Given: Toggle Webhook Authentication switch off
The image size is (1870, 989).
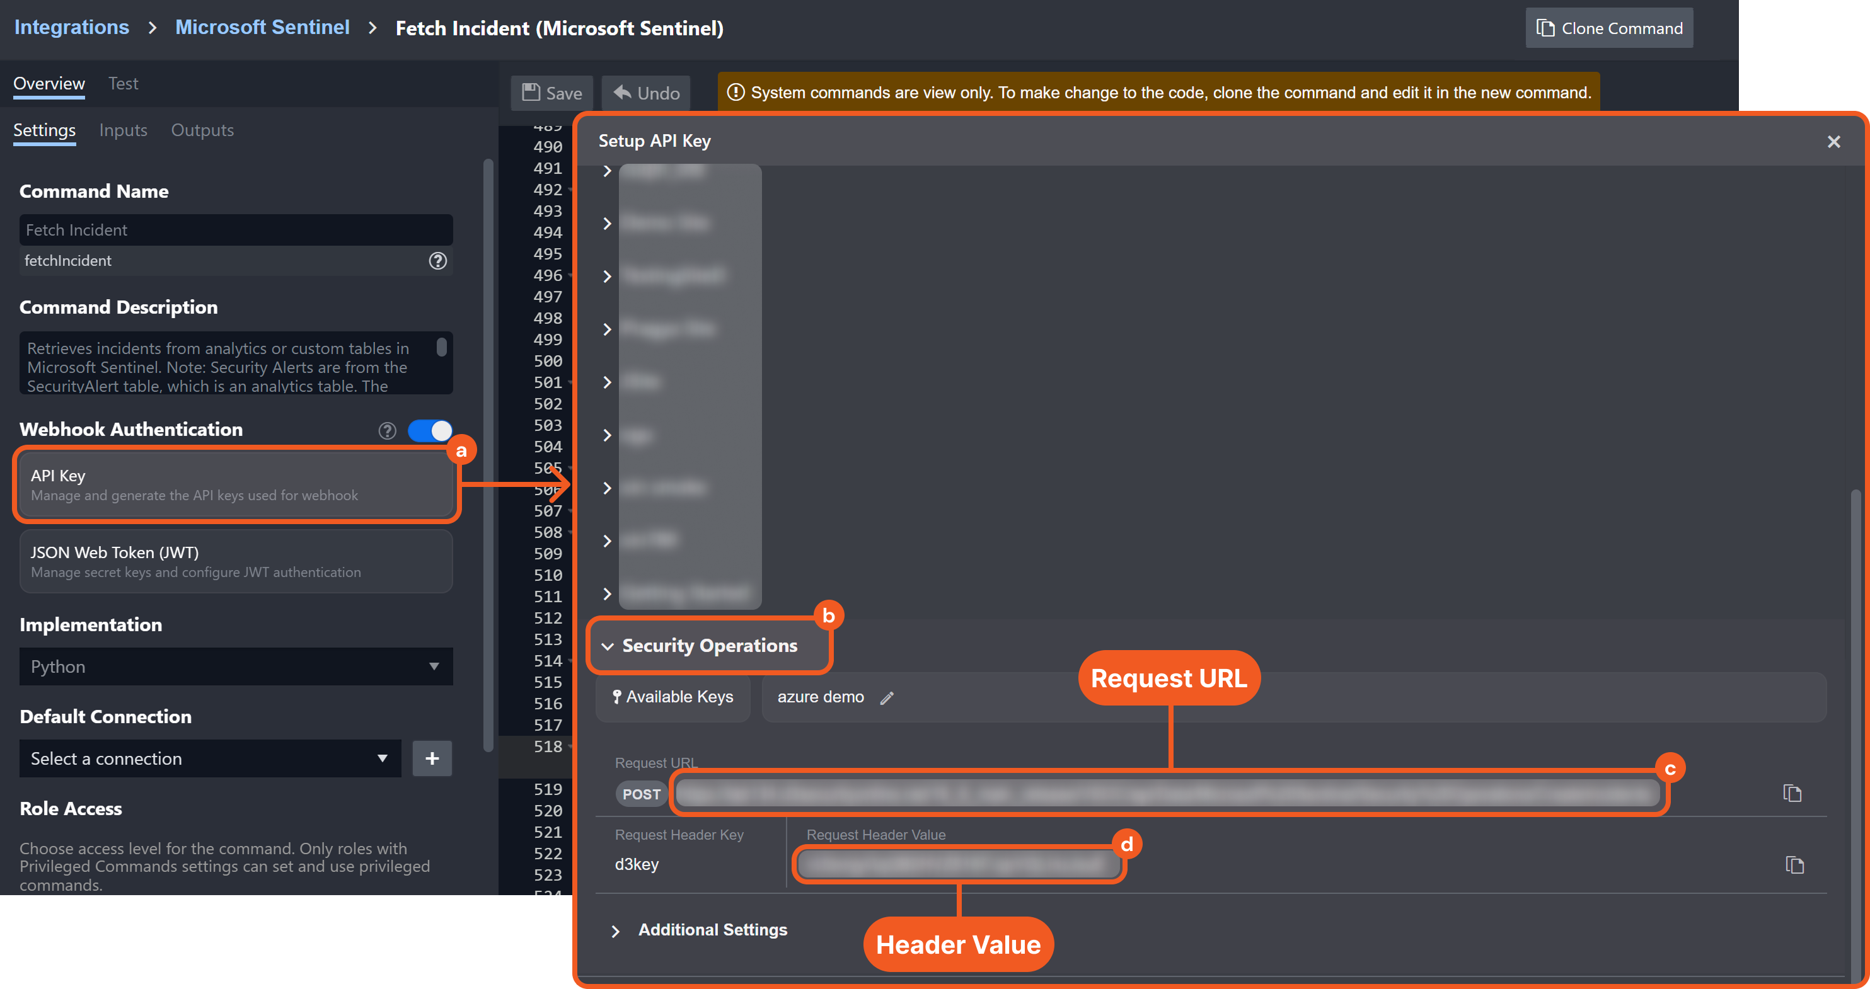Looking at the screenshot, I should (430, 430).
